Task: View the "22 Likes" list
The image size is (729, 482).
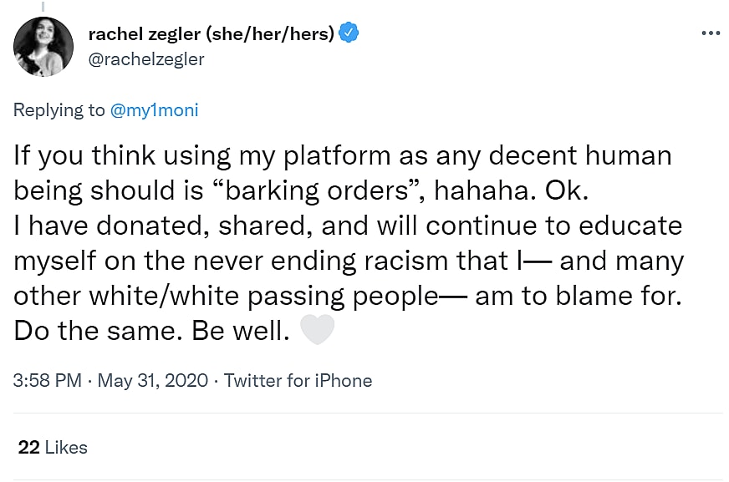Action: (53, 447)
